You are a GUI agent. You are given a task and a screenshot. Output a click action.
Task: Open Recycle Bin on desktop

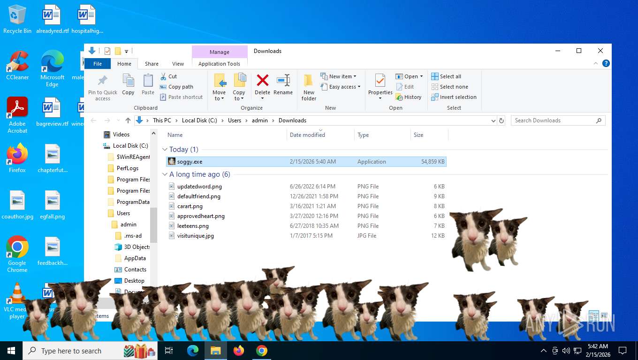17,20
